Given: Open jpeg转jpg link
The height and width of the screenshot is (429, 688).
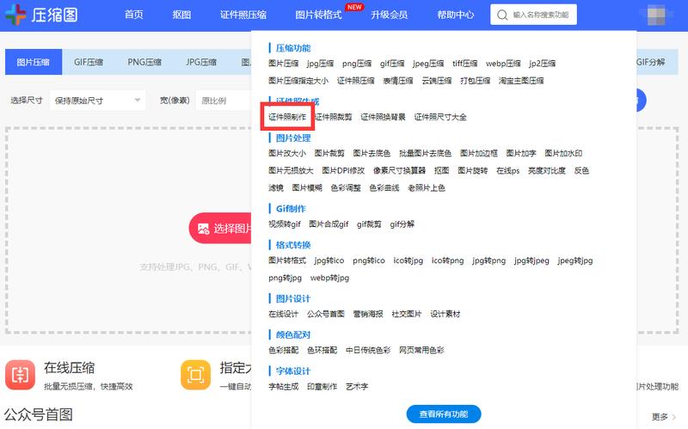Looking at the screenshot, I should (x=575, y=261).
